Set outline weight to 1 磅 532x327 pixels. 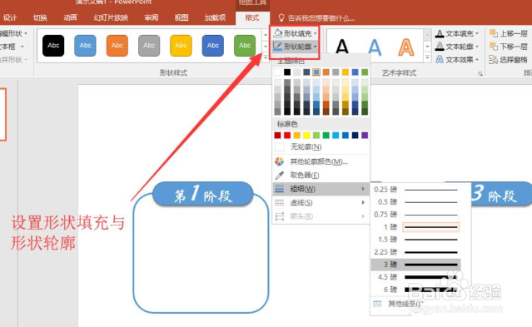pyautogui.click(x=415, y=227)
